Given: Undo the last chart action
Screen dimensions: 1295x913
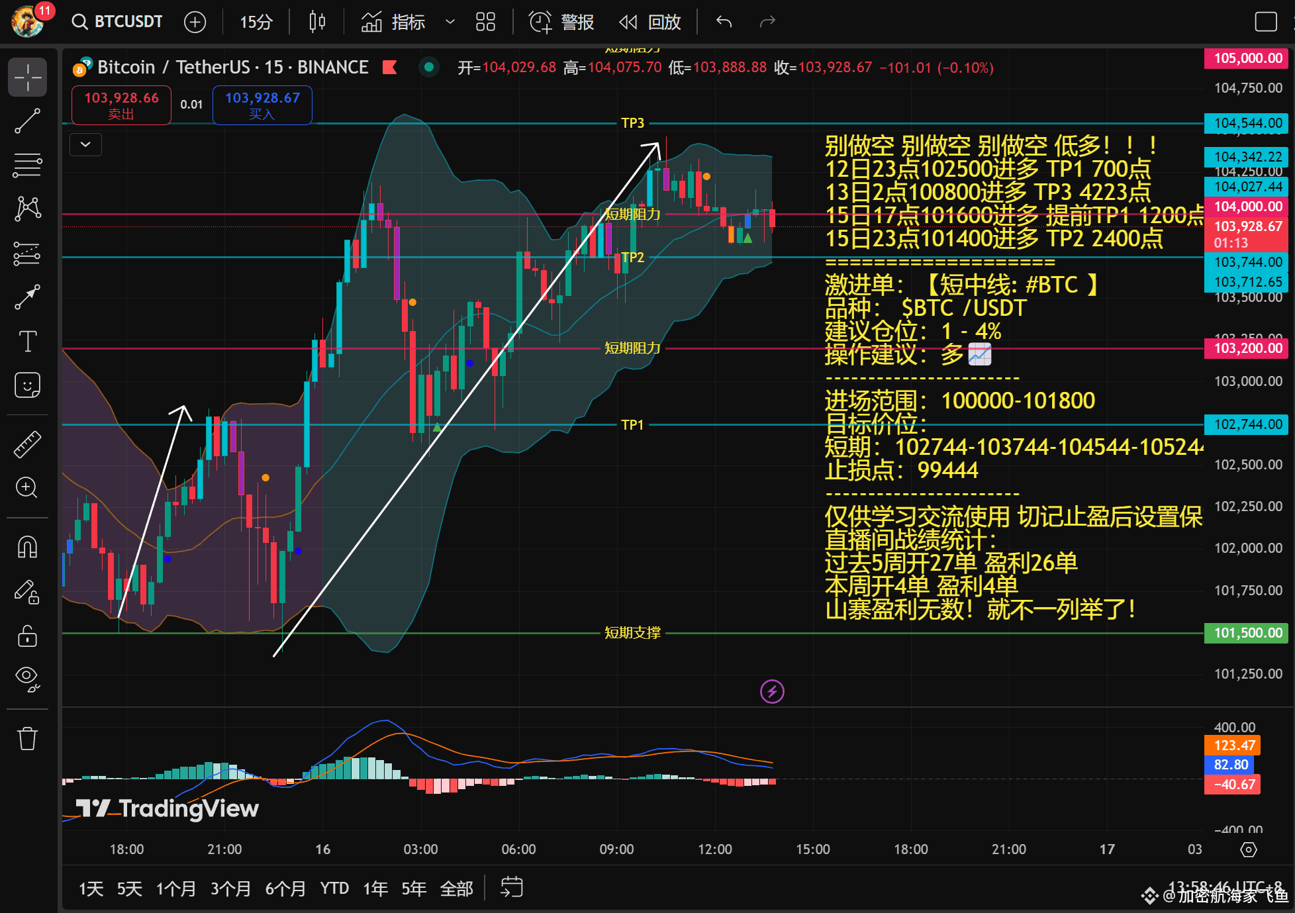Looking at the screenshot, I should click(x=724, y=22).
